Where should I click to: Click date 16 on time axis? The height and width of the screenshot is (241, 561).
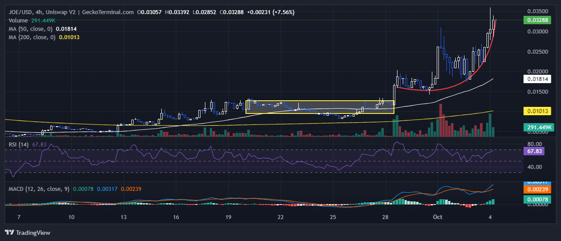coord(176,217)
